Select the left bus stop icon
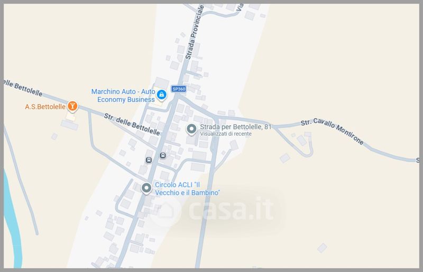 coord(149,160)
